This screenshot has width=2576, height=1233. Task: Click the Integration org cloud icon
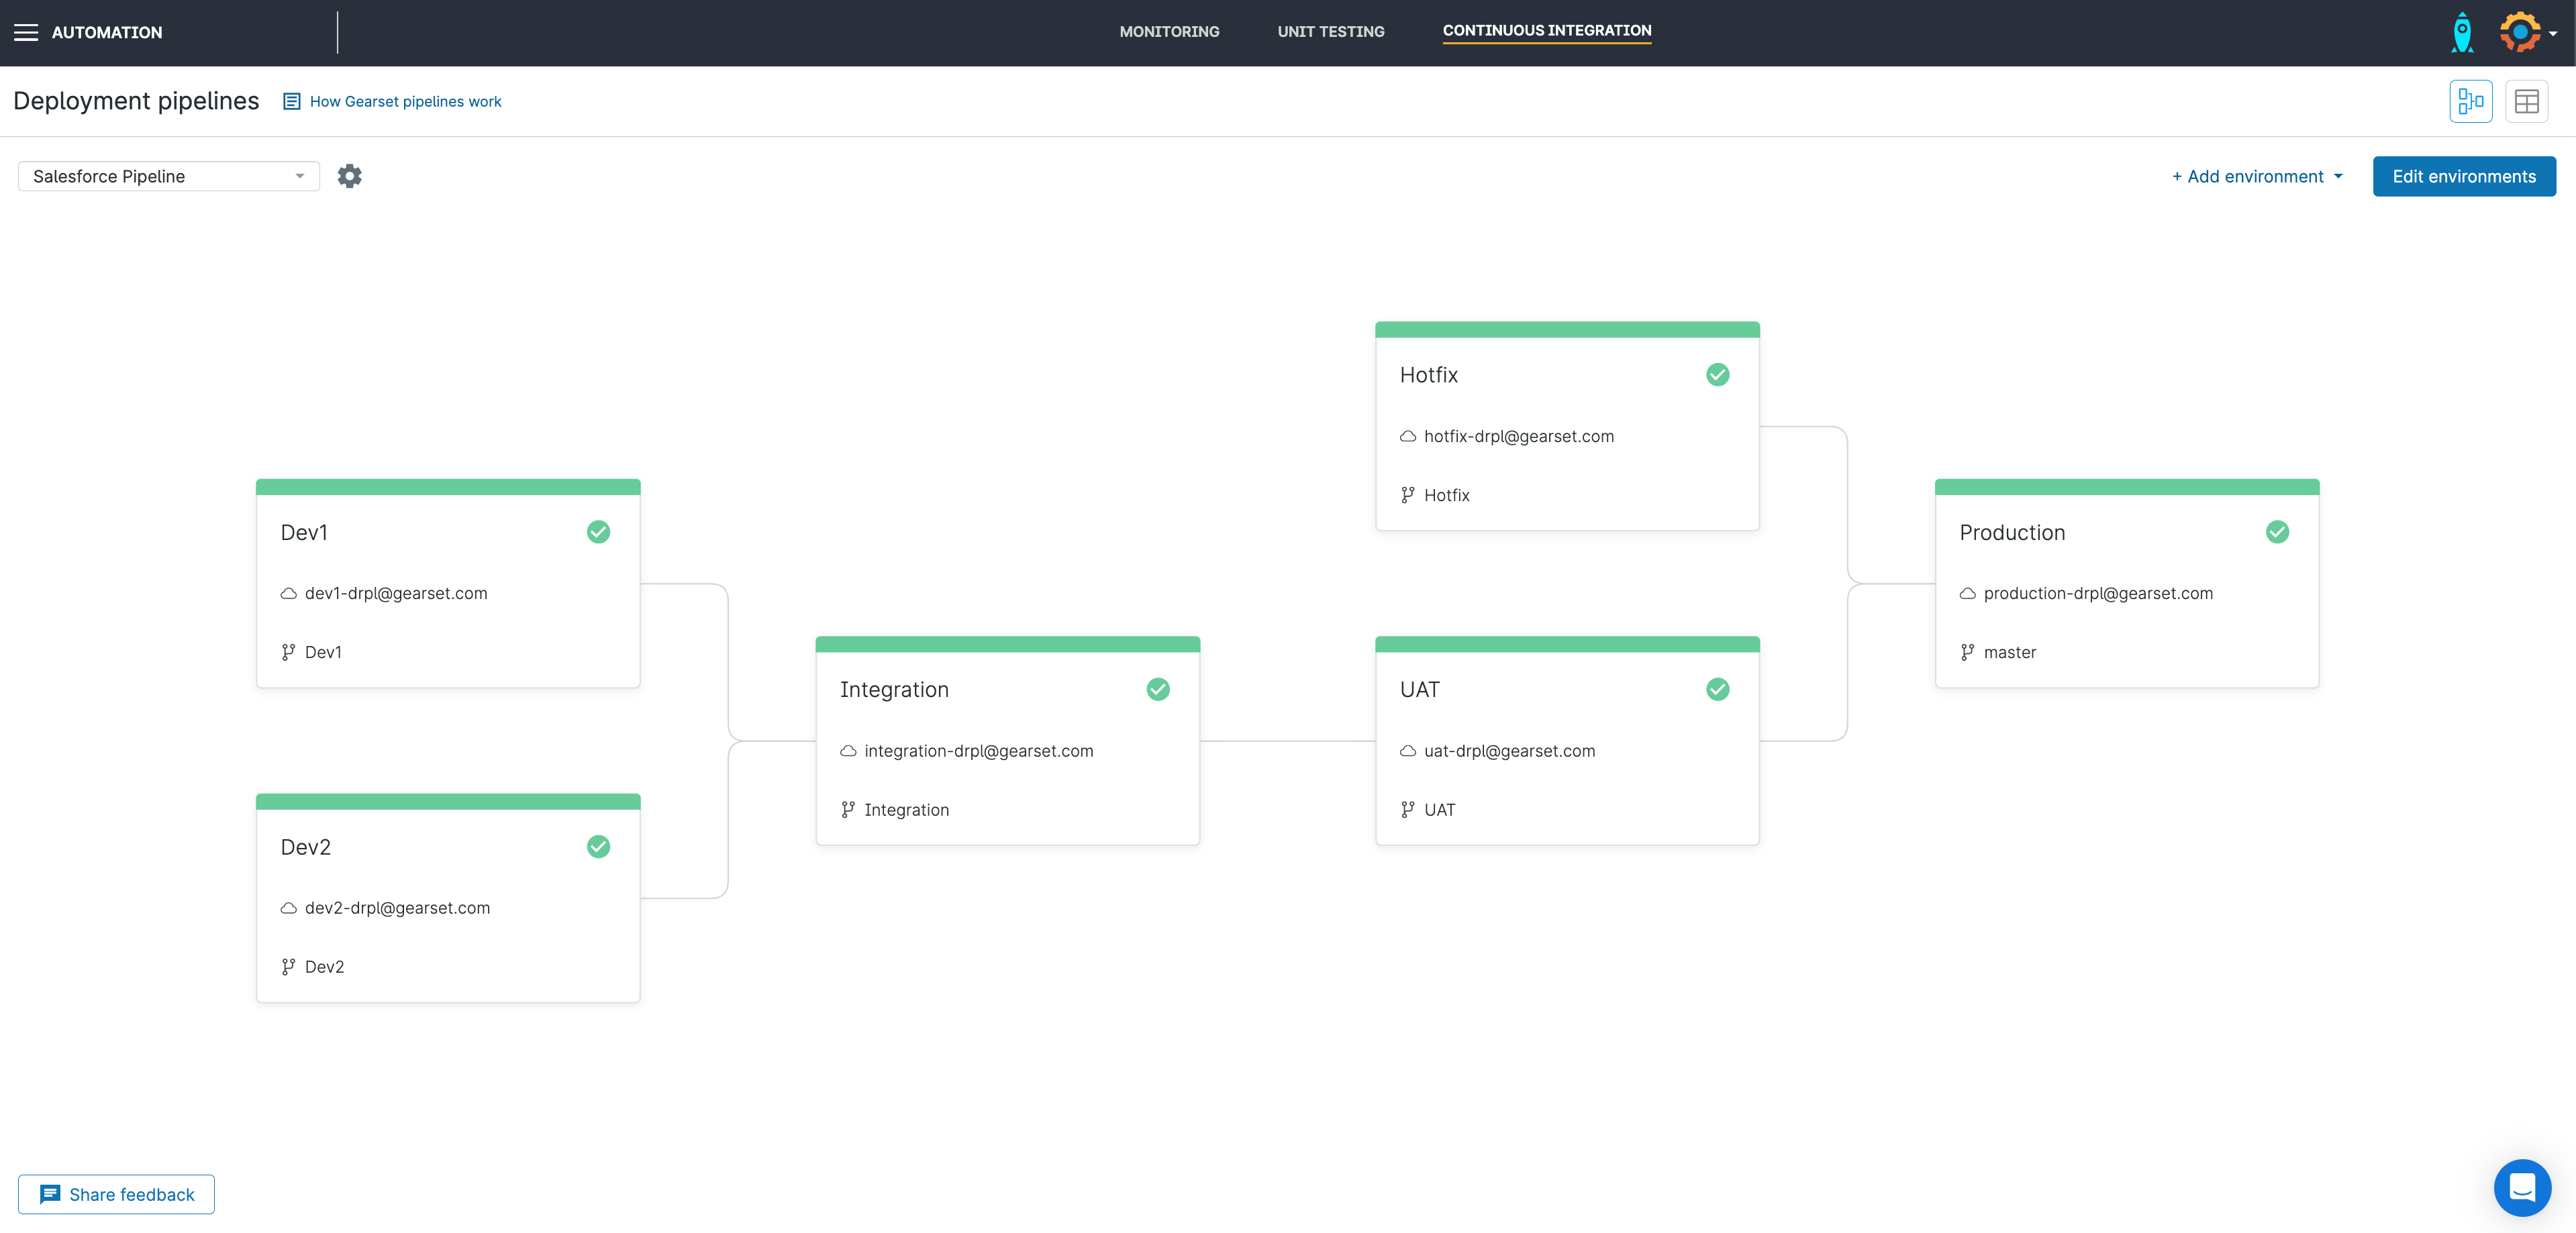coord(848,751)
